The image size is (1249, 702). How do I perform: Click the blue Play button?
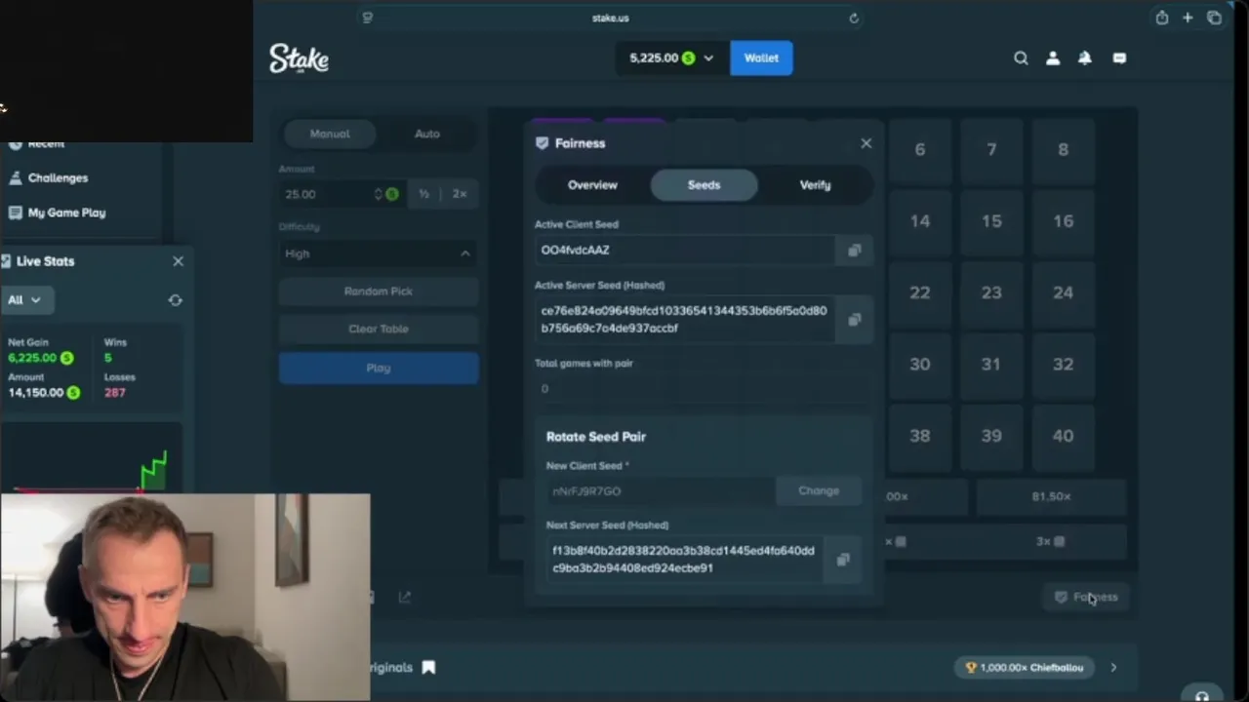click(x=379, y=368)
